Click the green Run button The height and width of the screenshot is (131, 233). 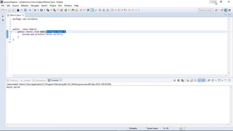tap(42, 10)
